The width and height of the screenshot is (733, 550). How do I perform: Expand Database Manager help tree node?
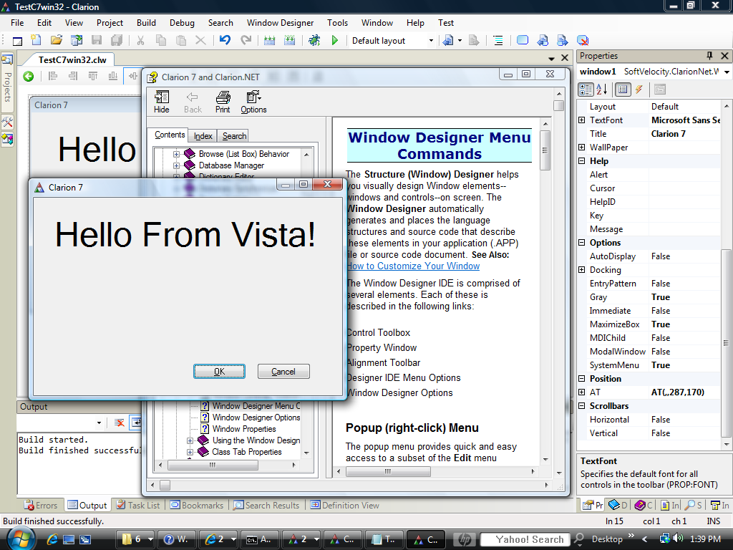point(176,165)
